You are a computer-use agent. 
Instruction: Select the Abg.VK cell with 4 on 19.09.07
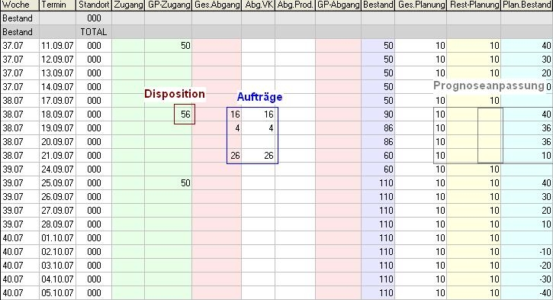click(259, 128)
